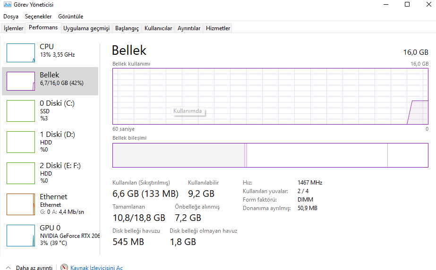436x270 pixels.
Task: Open the 0 Diski (C:) SSD graph
Action: pyautogui.click(x=21, y=110)
